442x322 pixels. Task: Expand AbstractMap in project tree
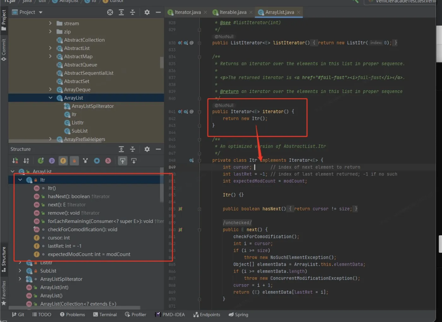[50, 56]
